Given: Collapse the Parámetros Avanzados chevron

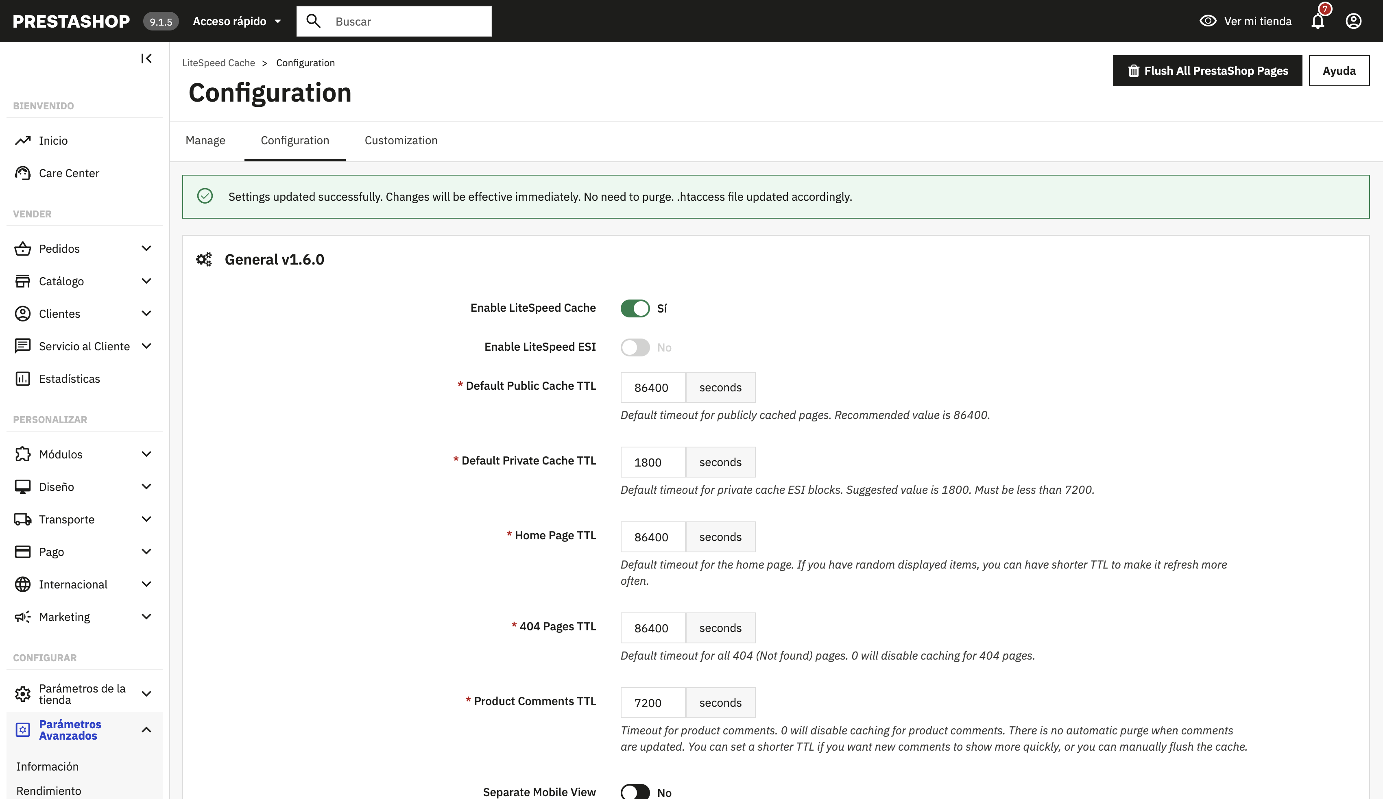Looking at the screenshot, I should point(146,730).
